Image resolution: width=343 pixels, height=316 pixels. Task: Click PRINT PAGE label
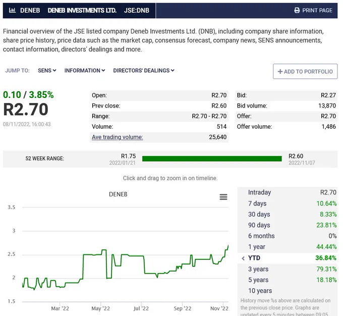point(317,10)
